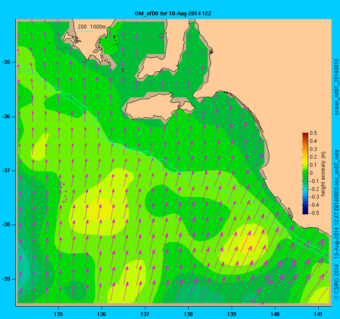The image size is (340, 319).
Task: Click the "height anomaly (m)" colorbar caption
Action: pos(323,174)
